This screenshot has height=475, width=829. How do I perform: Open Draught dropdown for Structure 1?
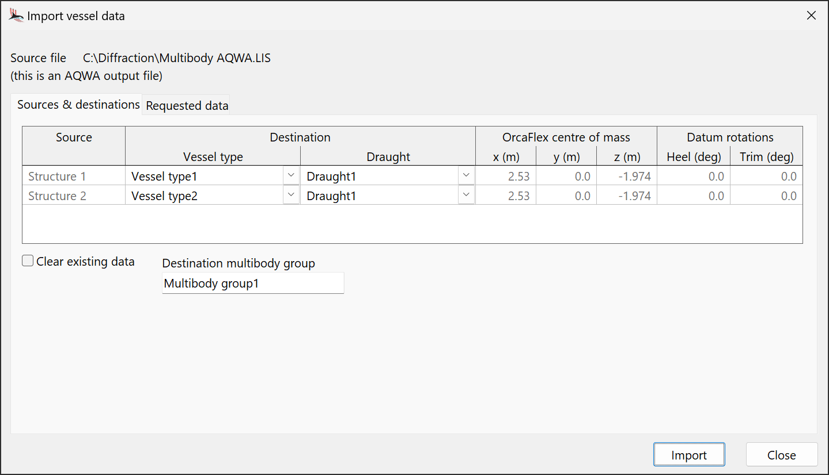coord(467,176)
